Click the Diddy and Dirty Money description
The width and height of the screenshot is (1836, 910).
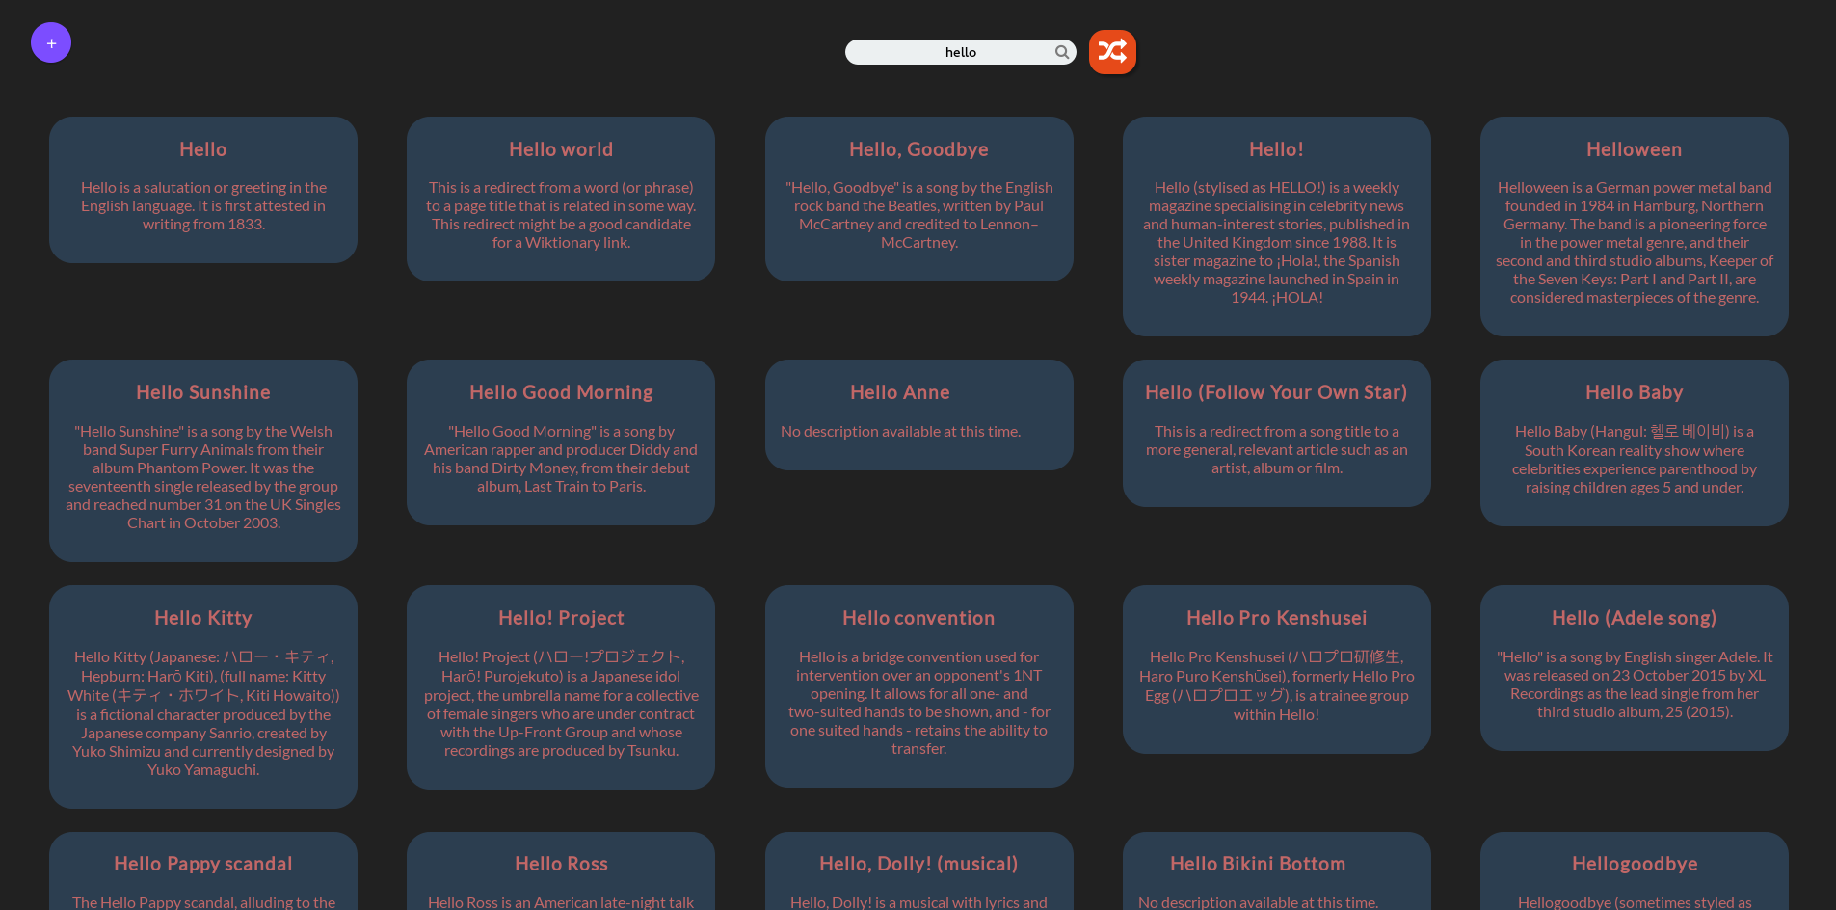point(561,459)
